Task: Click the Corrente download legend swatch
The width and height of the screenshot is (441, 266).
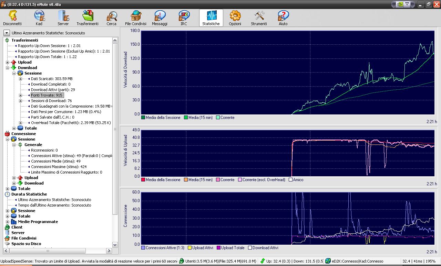Action: [218, 118]
